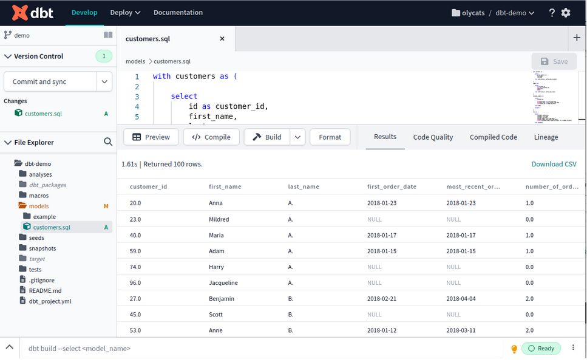
Task: Run Preview on the model
Action: [151, 137]
